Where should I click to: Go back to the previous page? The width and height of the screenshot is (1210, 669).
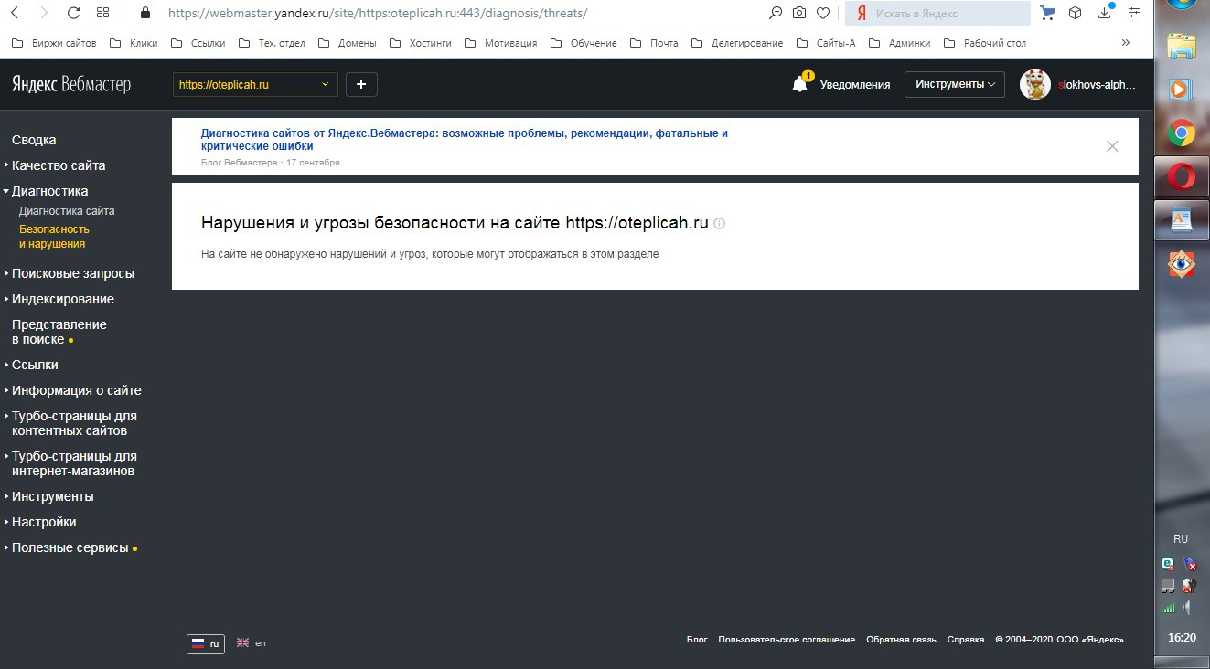15,13
